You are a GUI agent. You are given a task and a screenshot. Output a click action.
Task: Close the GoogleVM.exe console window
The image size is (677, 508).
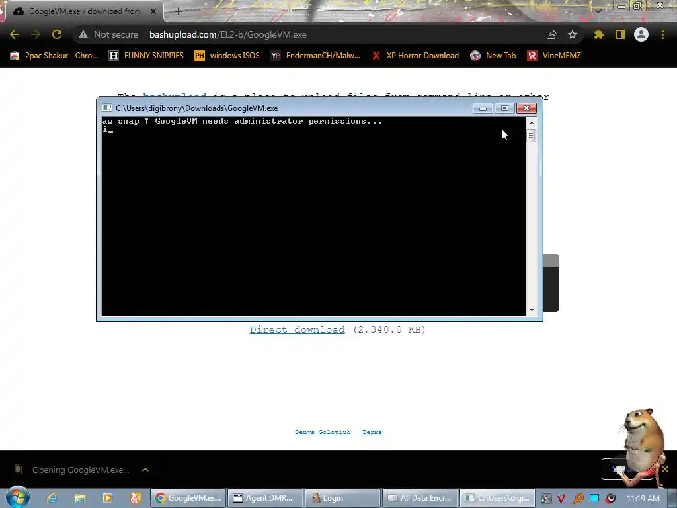[x=526, y=108]
